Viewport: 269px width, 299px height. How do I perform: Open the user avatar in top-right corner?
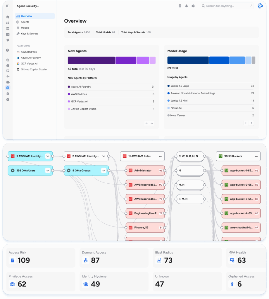pos(260,6)
